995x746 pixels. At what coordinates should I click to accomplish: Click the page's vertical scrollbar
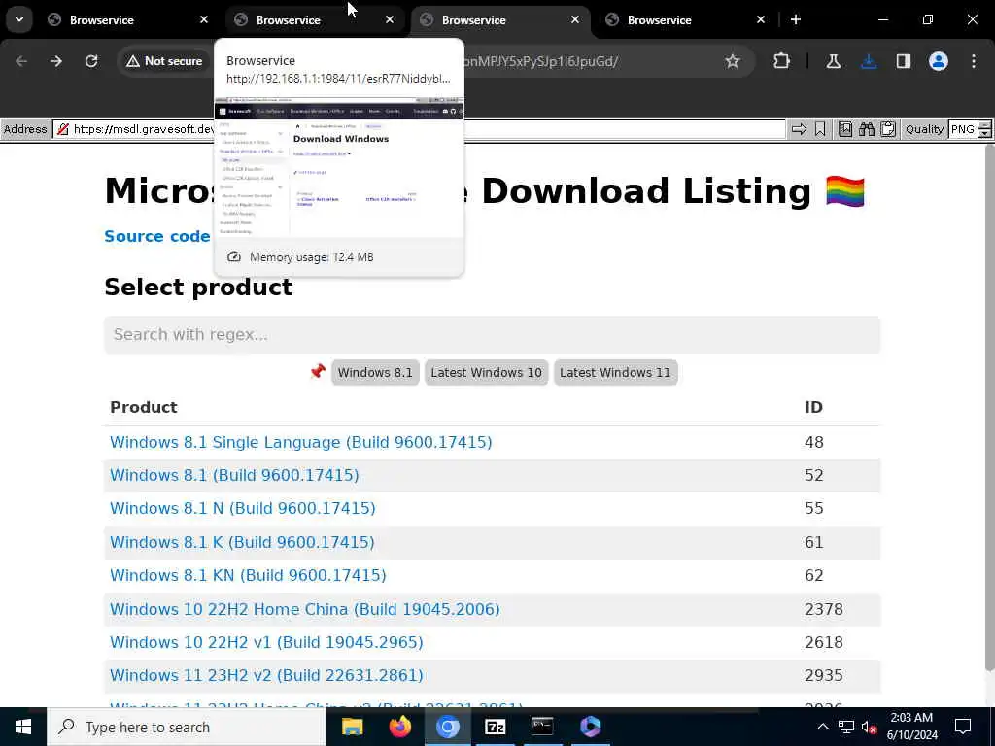pos(989,406)
